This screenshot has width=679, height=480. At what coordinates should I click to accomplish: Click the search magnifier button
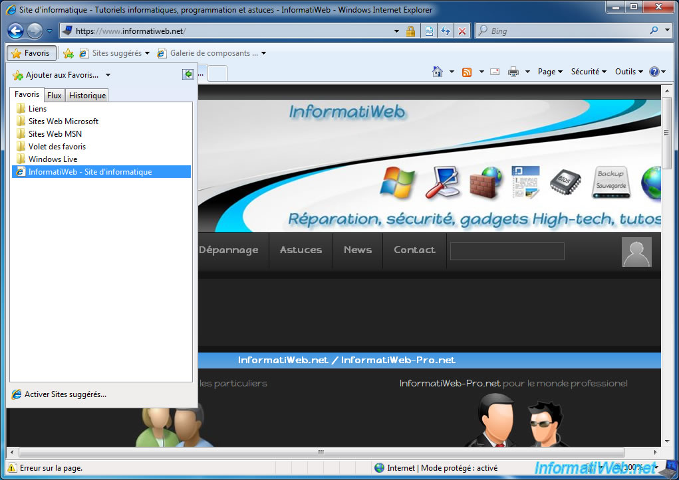(x=654, y=31)
